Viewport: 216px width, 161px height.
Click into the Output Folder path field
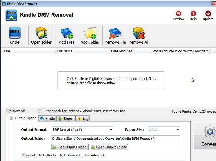point(116,138)
